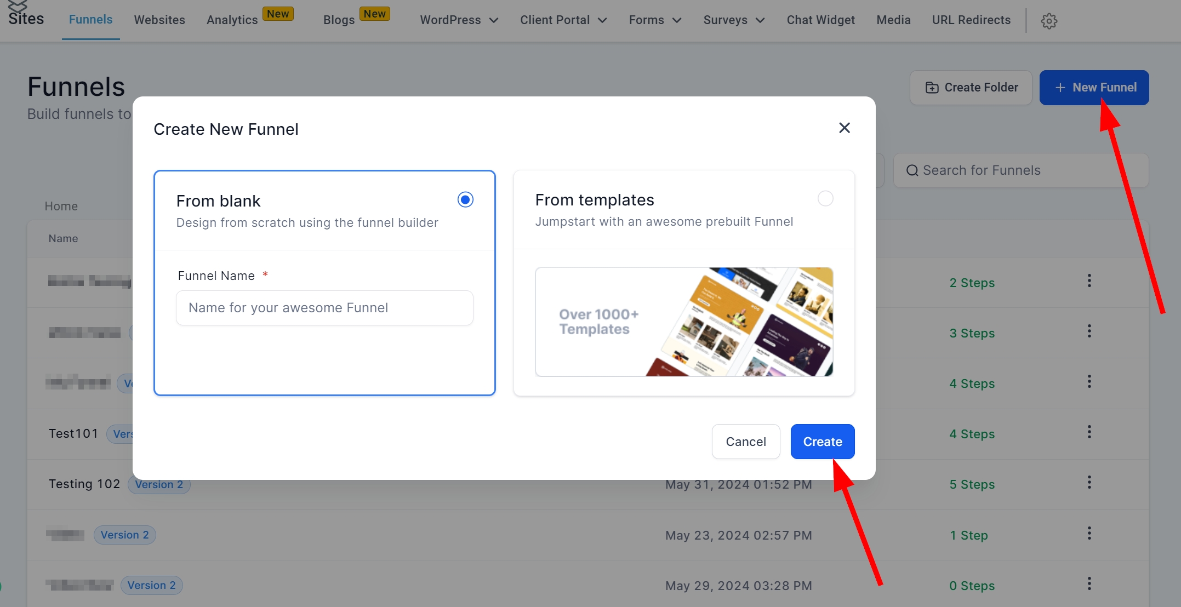Open three-dot menu for 0 Steps row
The image size is (1181, 607).
coord(1089,584)
